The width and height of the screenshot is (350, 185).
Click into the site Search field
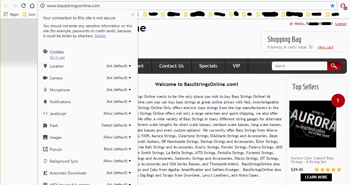point(300,66)
